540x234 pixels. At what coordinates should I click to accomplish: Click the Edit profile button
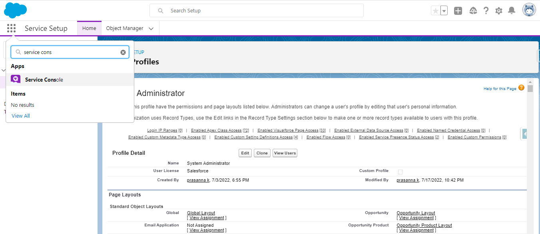pyautogui.click(x=245, y=153)
